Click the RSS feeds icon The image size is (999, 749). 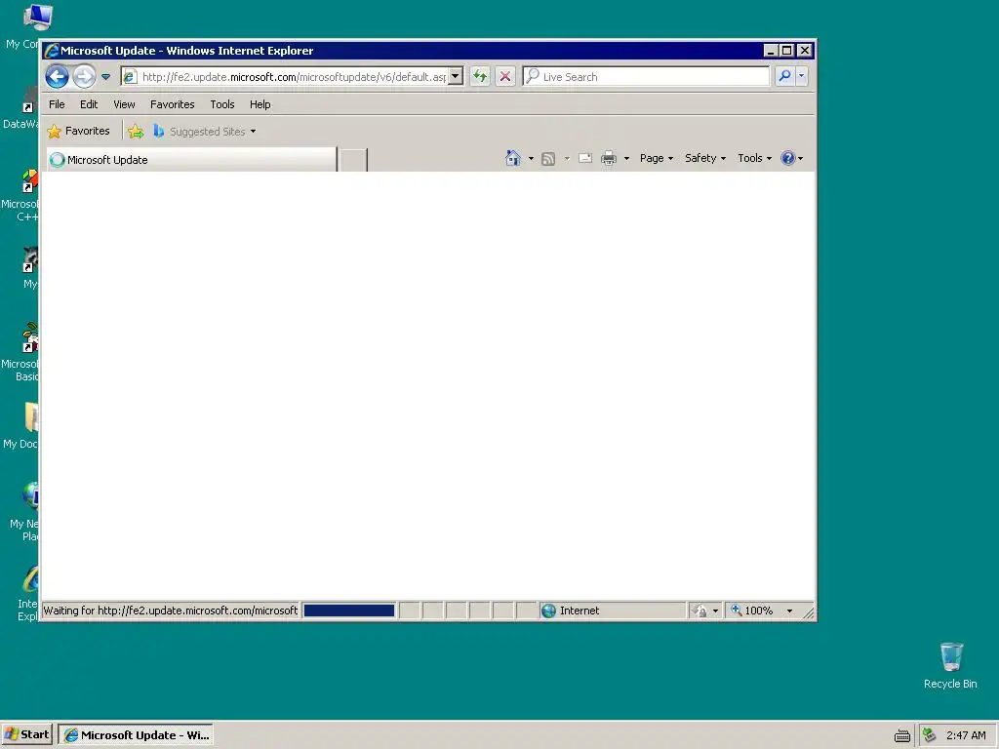(548, 159)
